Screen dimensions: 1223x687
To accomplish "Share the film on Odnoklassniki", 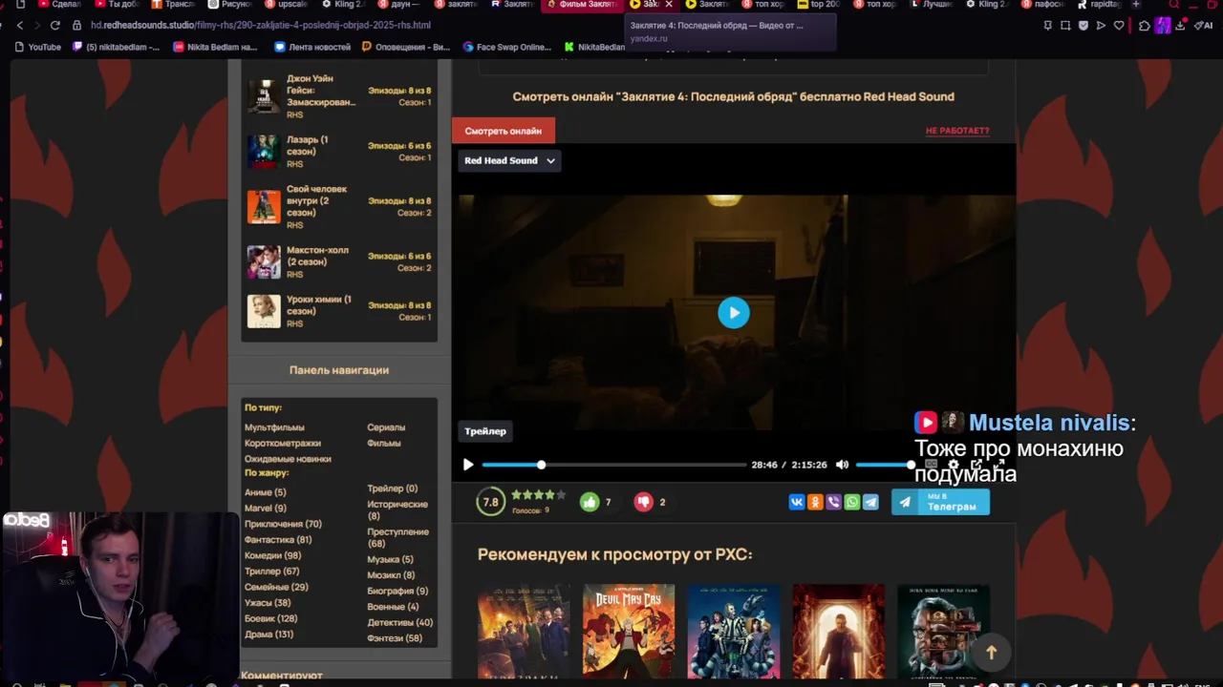I will coord(815,502).
